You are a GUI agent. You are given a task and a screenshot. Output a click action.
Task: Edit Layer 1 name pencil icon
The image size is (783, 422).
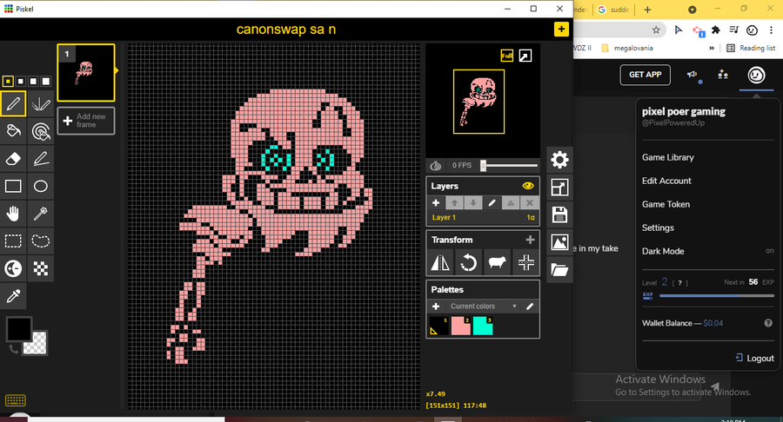(x=492, y=203)
